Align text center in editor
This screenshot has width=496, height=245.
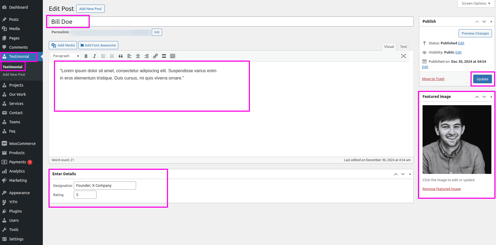point(138,56)
